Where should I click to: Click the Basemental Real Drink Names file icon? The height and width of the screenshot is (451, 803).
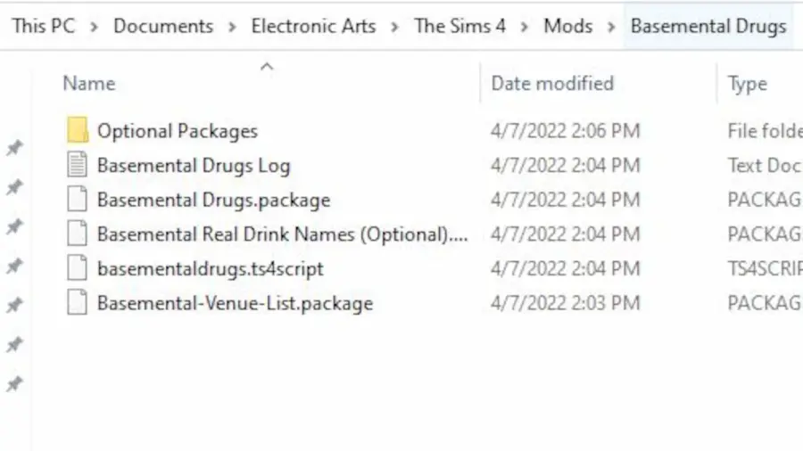pos(78,234)
